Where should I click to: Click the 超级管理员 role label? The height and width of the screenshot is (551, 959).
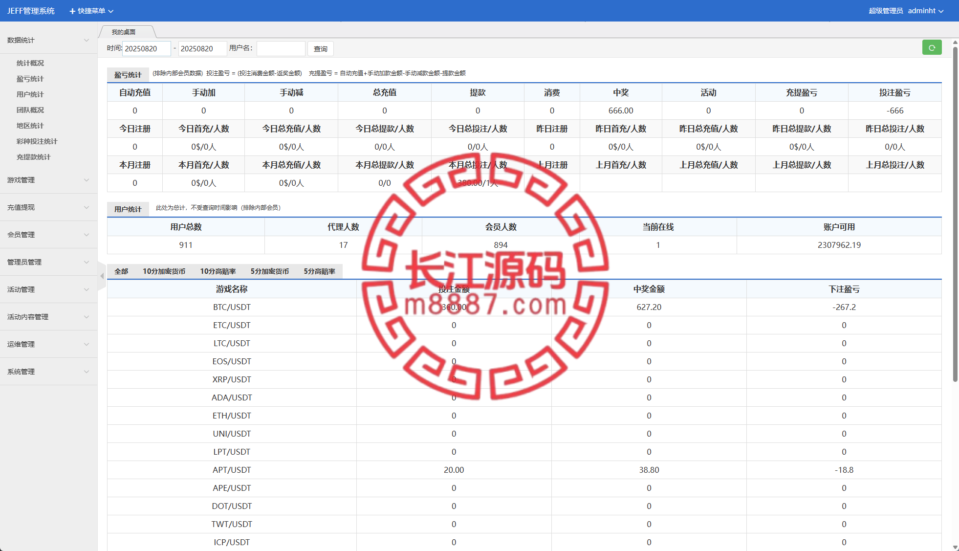tap(886, 11)
